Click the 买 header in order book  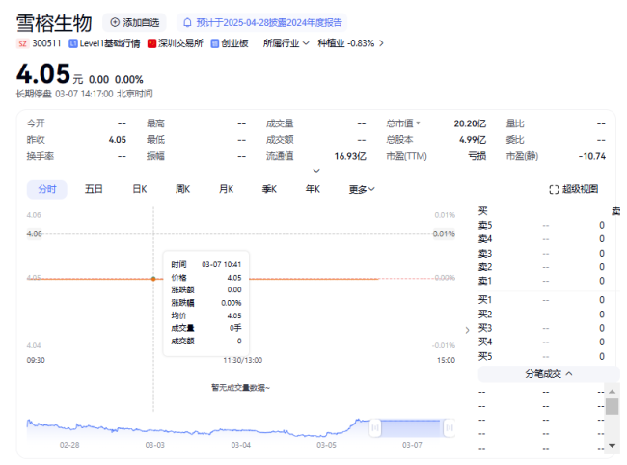click(x=483, y=210)
